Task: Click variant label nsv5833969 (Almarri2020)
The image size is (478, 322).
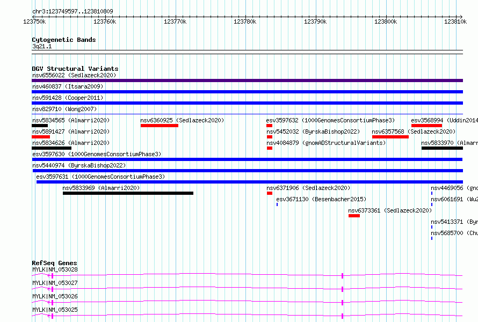Action: (x=101, y=188)
